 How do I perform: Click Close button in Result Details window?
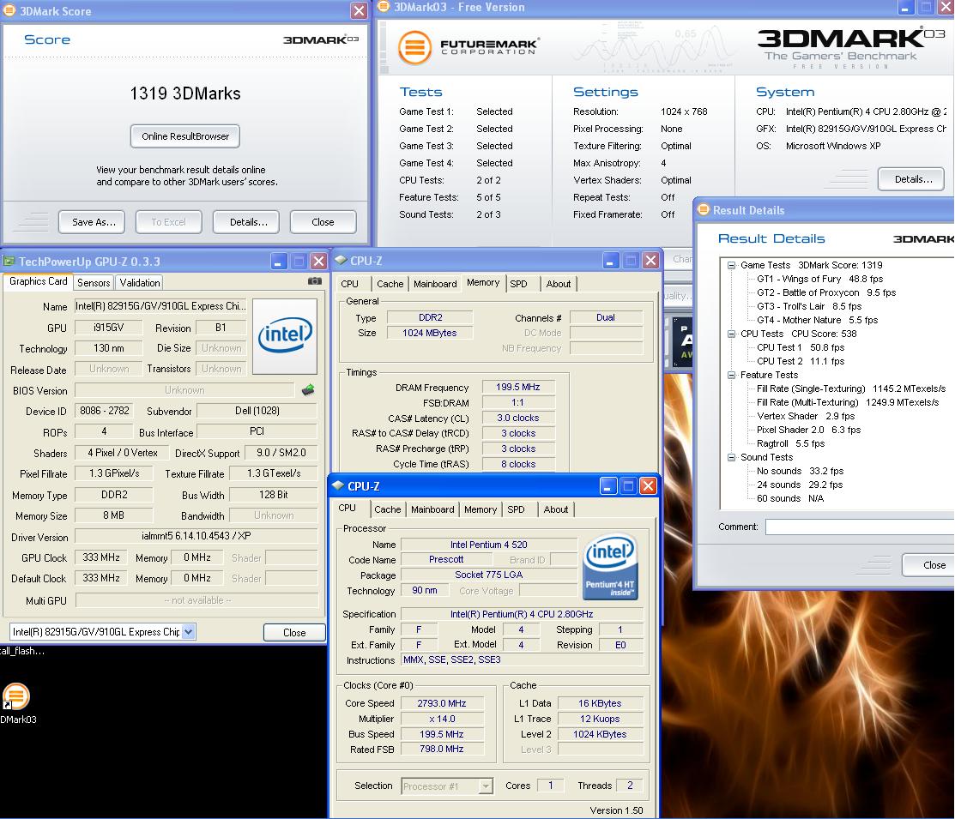928,565
